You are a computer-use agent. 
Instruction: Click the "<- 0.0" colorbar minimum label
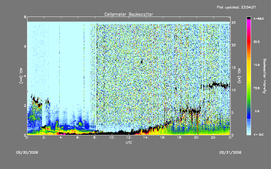pyautogui.click(x=258, y=135)
